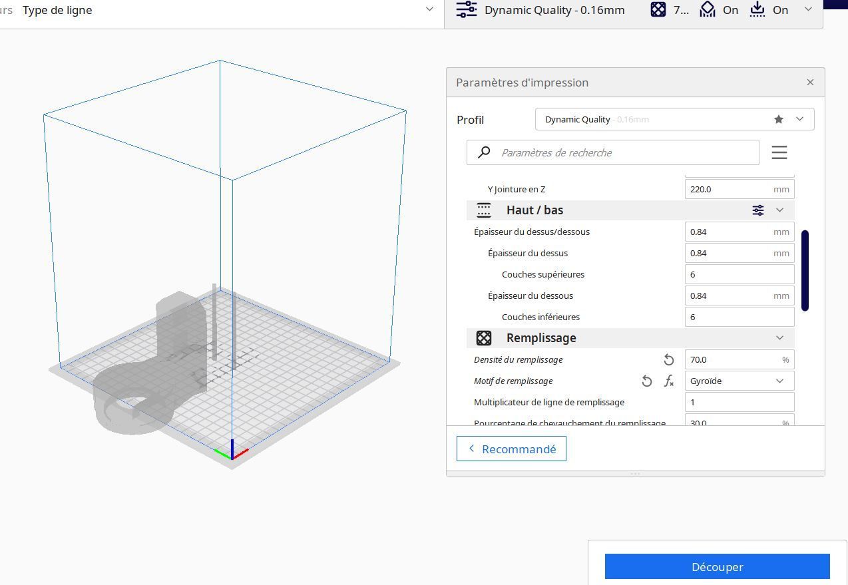This screenshot has height=585, width=848.
Task: Click the settings list scrollbar thumb
Action: [x=805, y=270]
